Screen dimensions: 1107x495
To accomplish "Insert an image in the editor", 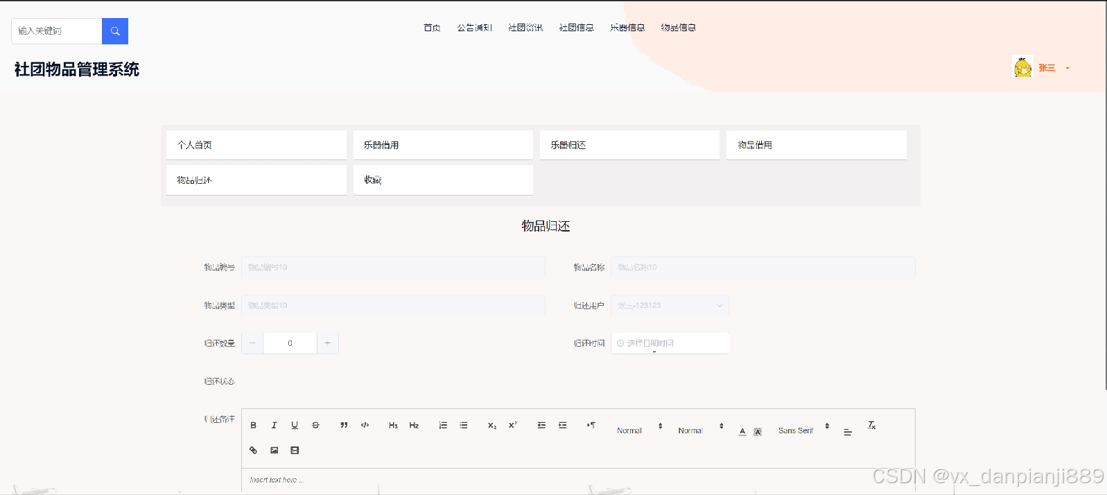I will pos(274,450).
